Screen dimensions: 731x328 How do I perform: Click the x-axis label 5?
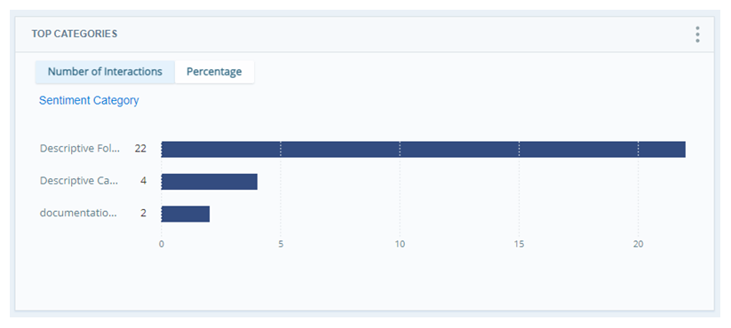pos(281,245)
